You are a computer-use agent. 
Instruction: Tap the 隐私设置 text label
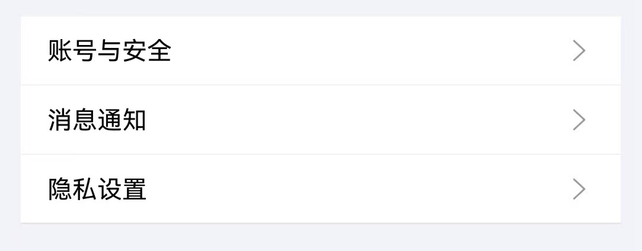[x=97, y=189]
